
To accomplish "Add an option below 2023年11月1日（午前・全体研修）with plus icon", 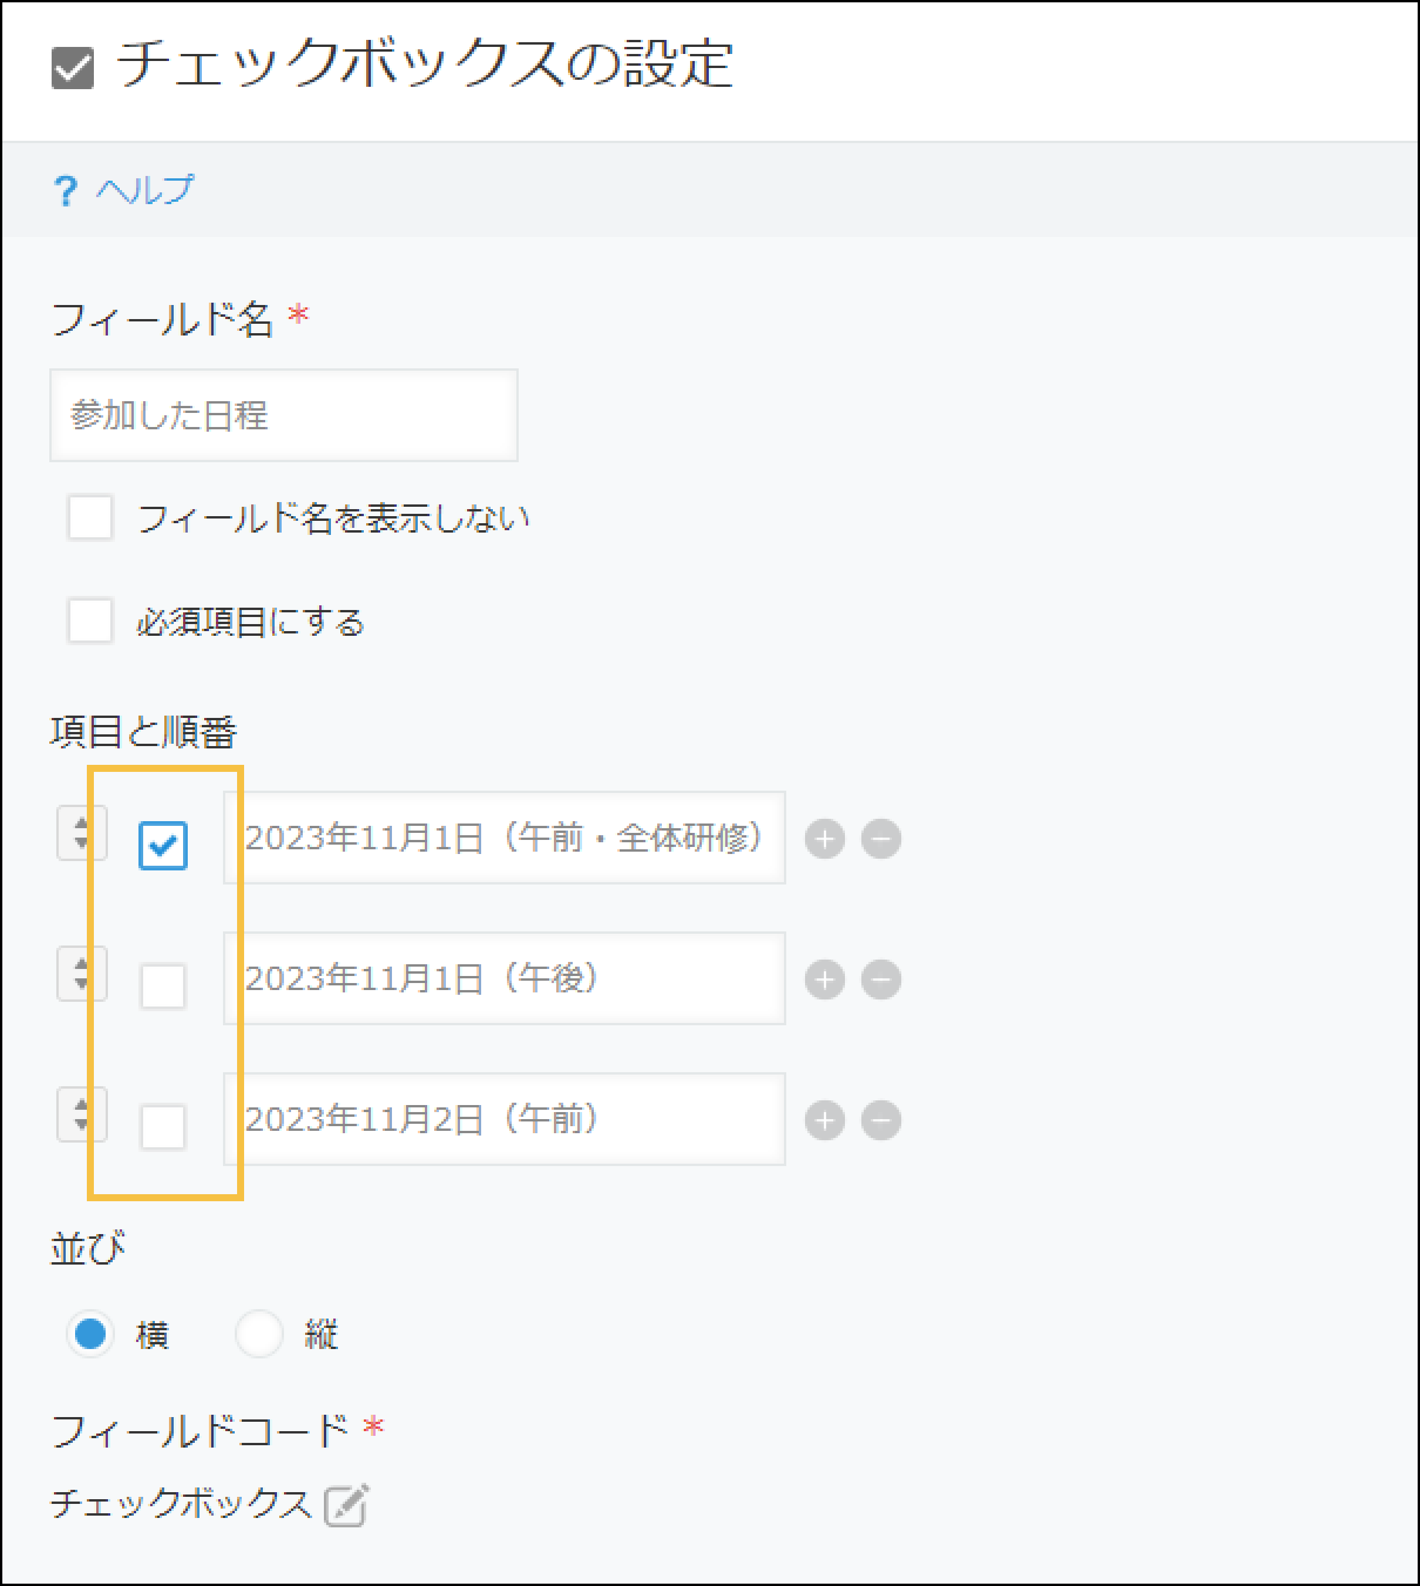I will (x=824, y=840).
